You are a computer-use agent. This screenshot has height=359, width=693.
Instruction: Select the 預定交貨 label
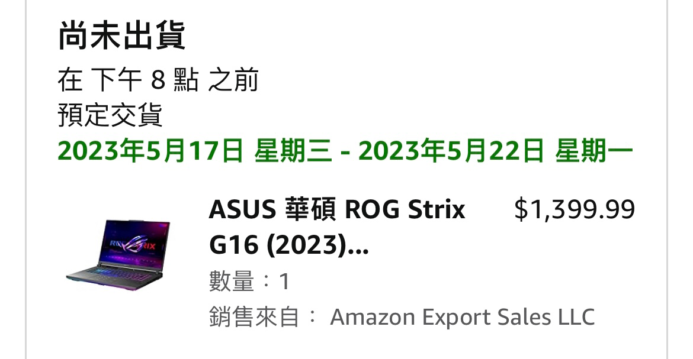[x=110, y=115]
